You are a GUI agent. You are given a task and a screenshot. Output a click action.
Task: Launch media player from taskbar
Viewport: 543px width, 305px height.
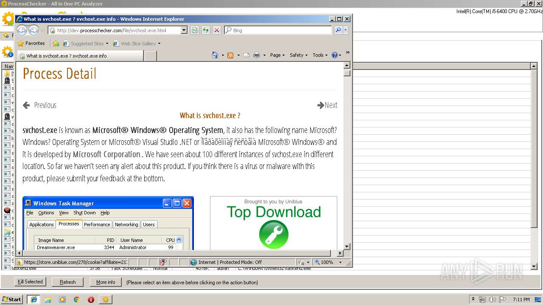coord(62,299)
